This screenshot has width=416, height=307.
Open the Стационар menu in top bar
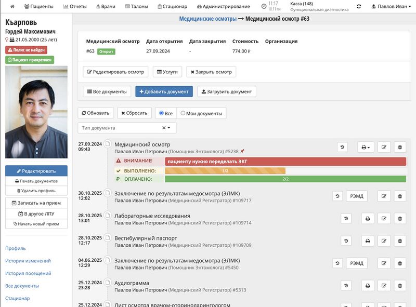click(x=172, y=6)
